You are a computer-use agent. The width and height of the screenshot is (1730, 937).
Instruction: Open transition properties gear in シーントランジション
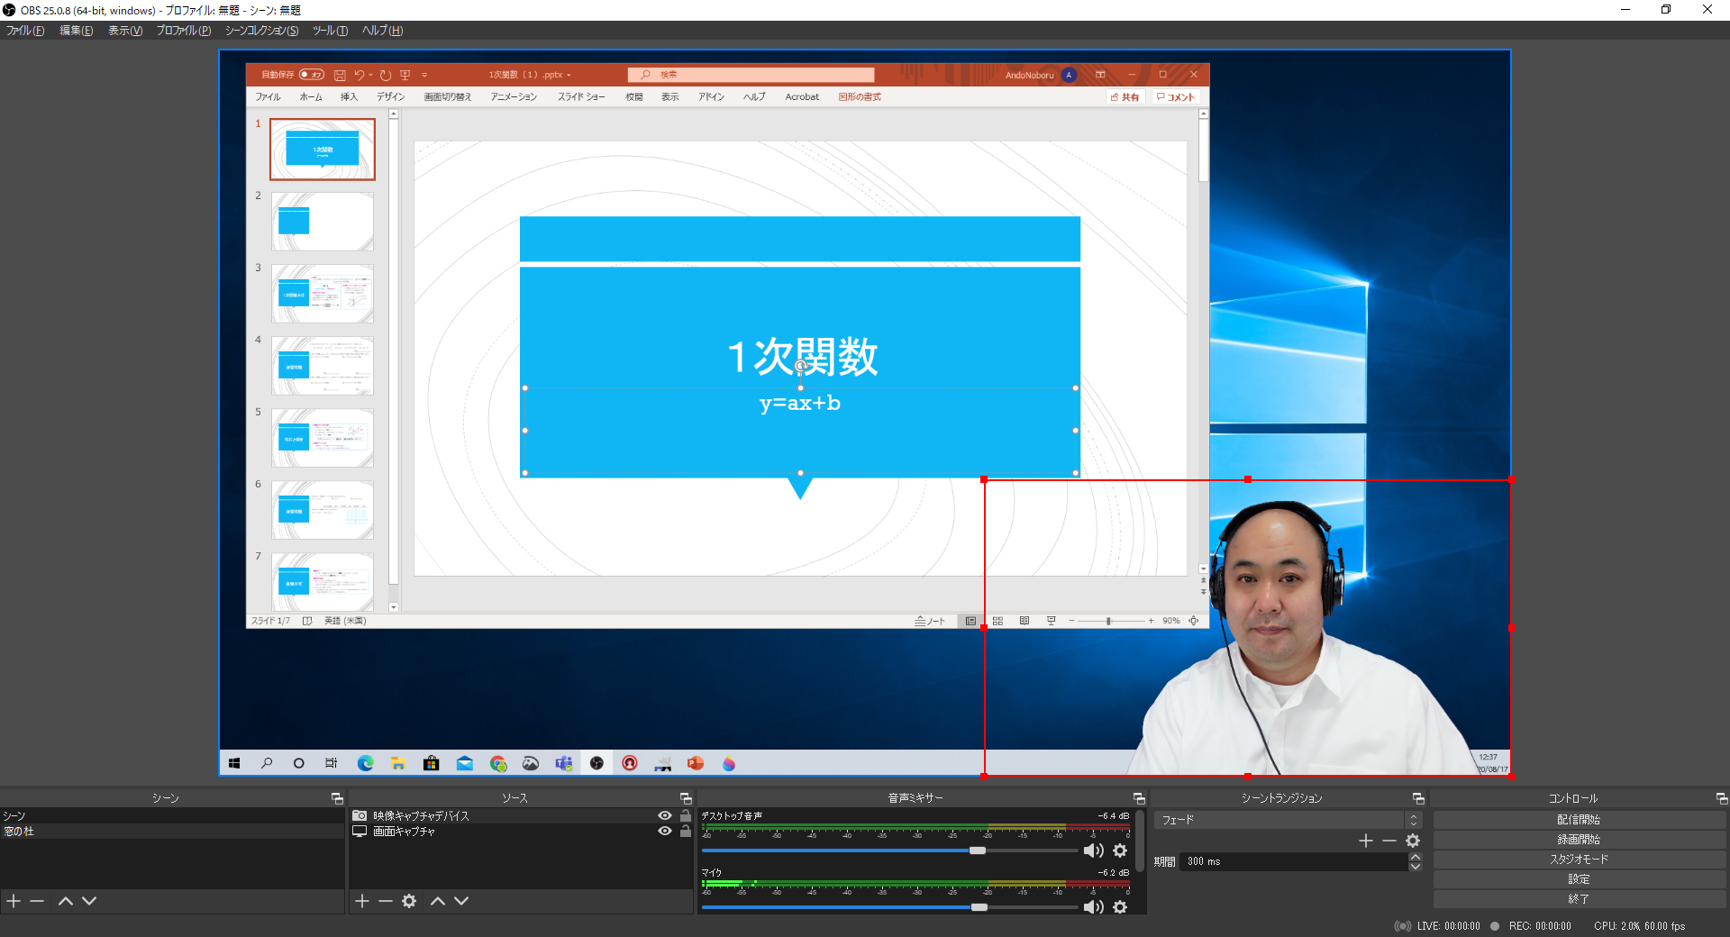click(1413, 841)
